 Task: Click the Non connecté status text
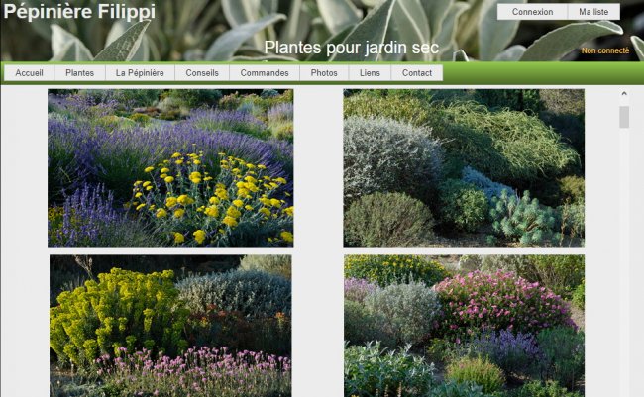604,50
